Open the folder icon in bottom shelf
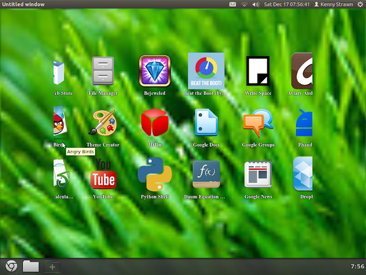 tap(31, 266)
